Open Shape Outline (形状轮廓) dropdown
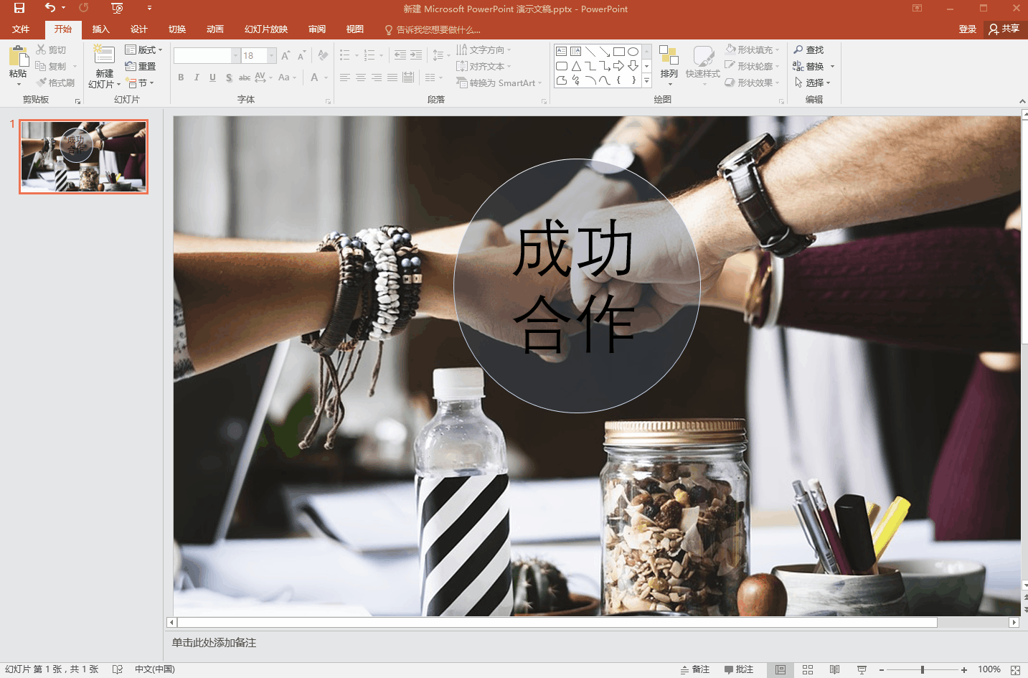 click(752, 66)
